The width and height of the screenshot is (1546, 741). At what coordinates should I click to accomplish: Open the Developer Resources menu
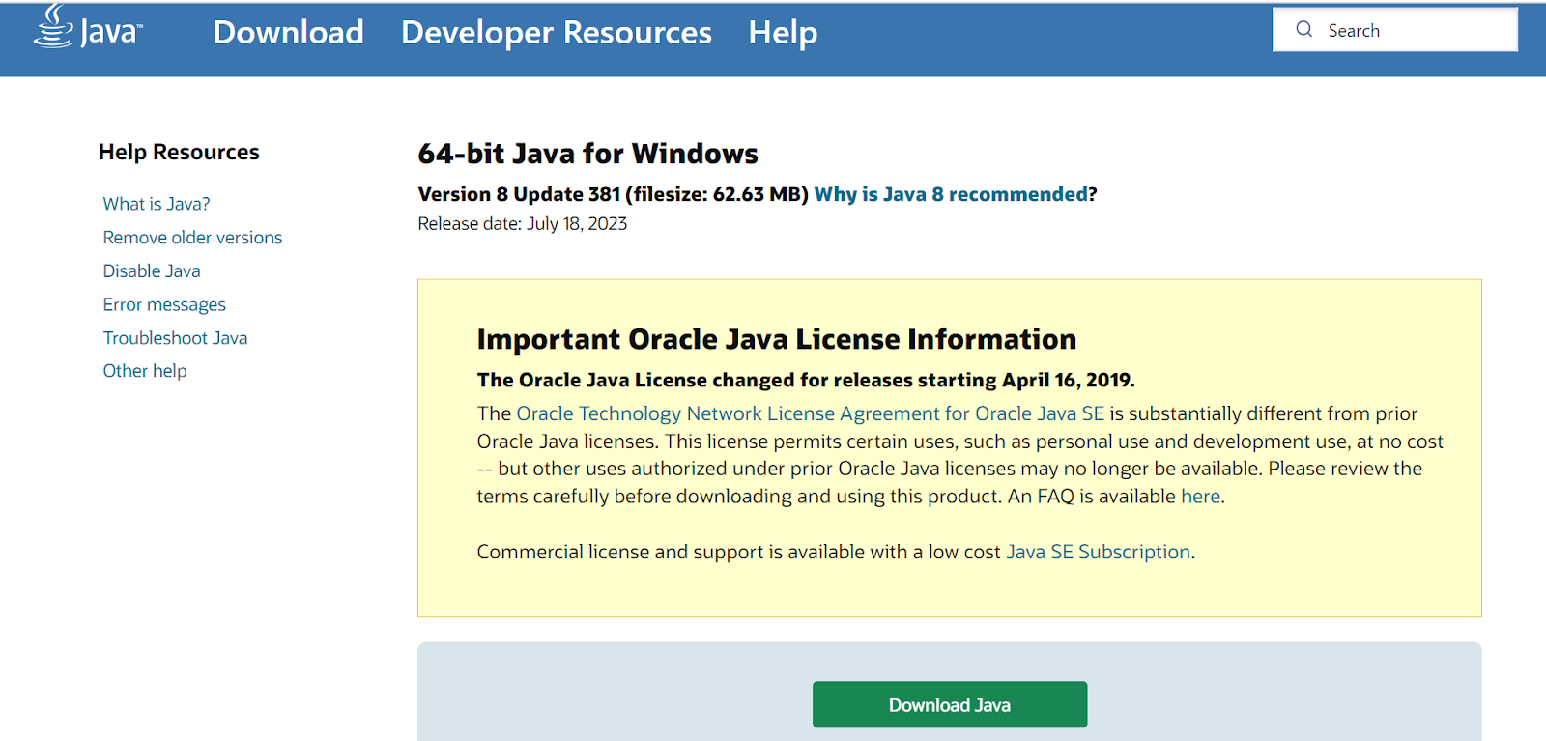557,32
